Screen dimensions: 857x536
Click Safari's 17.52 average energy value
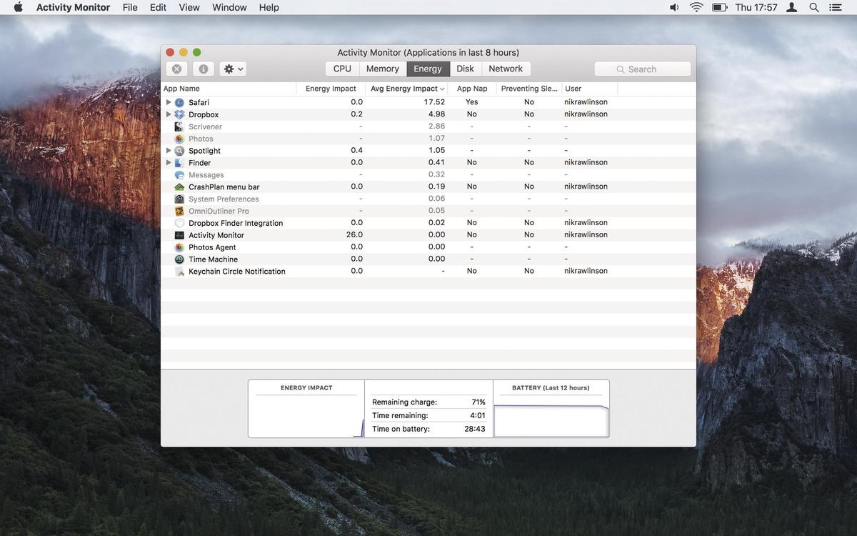pos(434,102)
